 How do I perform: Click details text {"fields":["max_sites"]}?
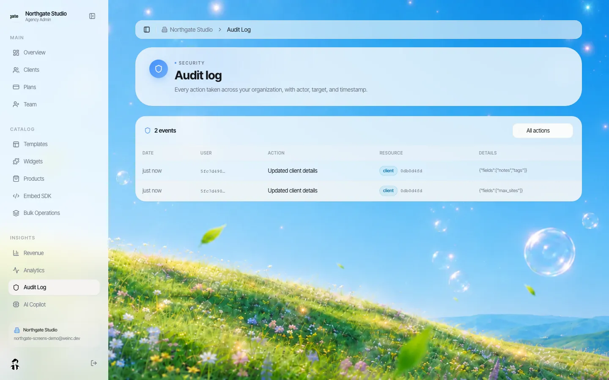pos(501,191)
